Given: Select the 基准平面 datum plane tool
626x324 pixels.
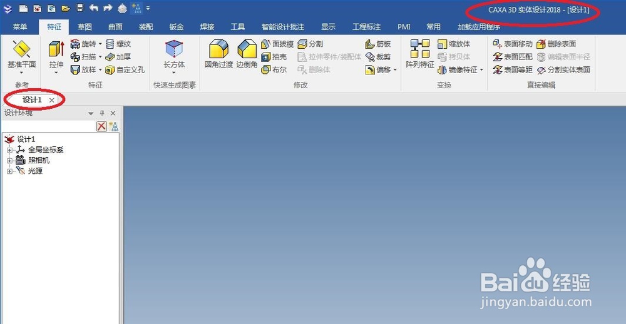Looking at the screenshot, I should (21, 54).
